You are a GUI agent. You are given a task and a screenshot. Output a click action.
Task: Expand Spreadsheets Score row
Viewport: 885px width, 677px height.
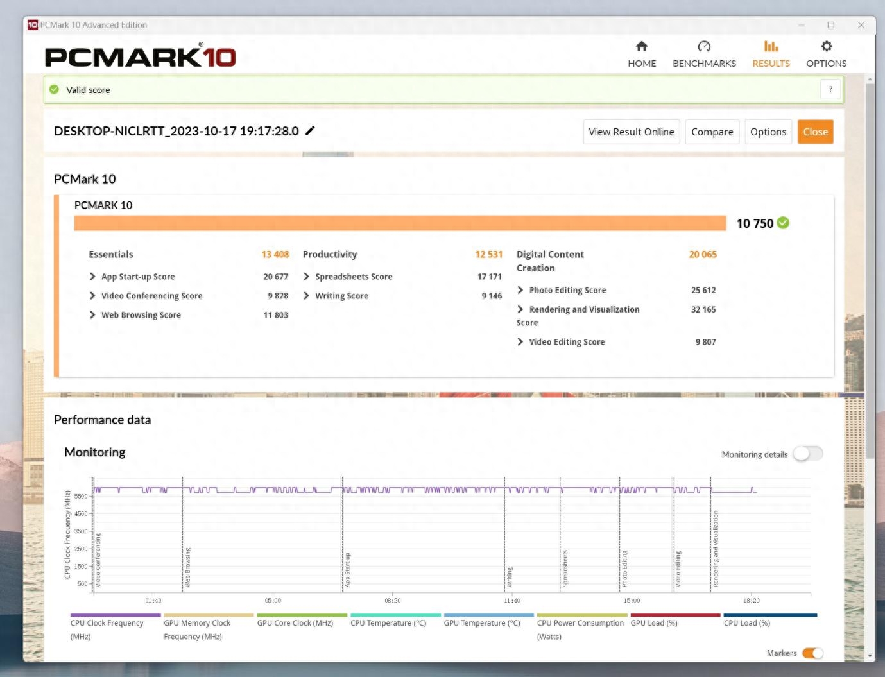click(306, 277)
